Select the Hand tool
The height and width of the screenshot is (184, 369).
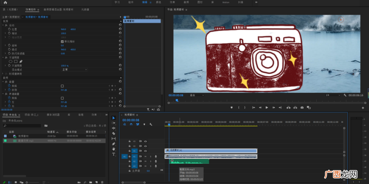(114, 149)
